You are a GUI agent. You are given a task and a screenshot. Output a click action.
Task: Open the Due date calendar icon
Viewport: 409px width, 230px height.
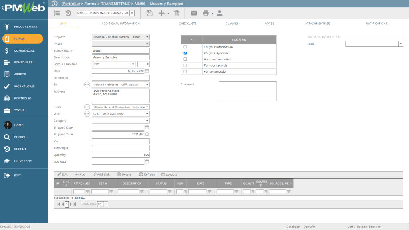pos(147,161)
